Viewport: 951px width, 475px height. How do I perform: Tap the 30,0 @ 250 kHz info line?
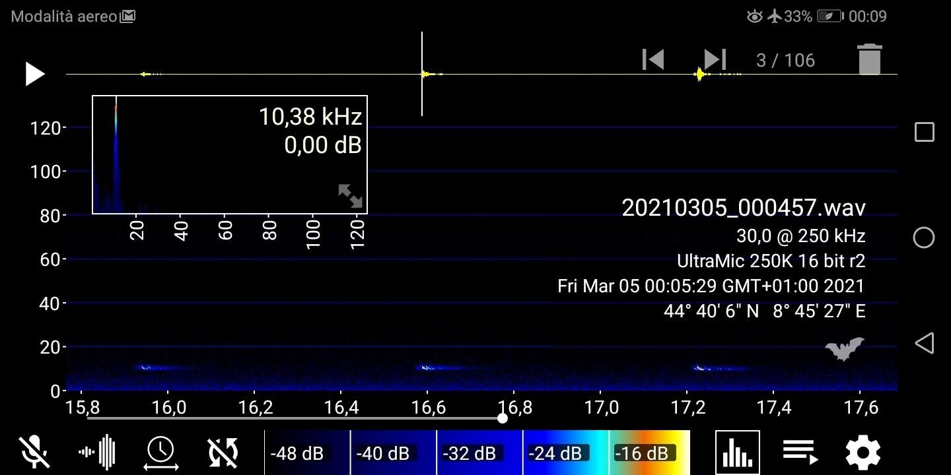tap(800, 236)
